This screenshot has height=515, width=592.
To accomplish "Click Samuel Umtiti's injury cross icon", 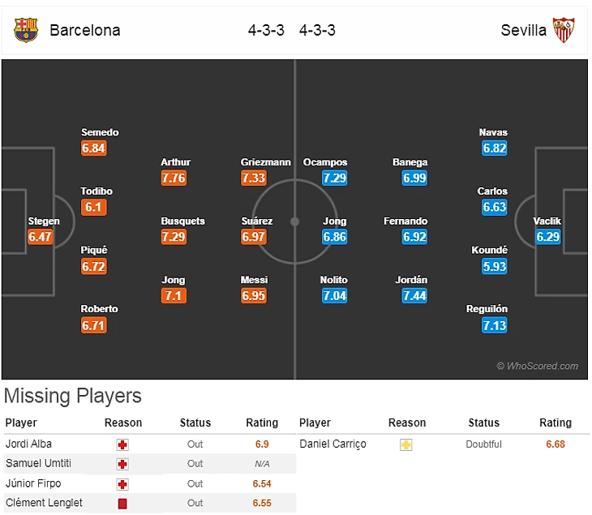I will (x=123, y=464).
